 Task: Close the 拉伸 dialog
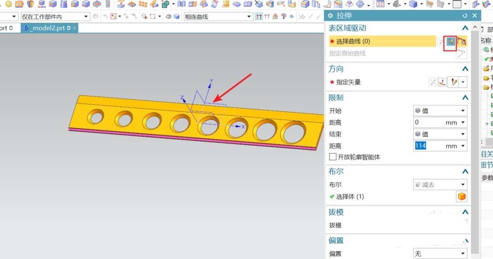[475, 15]
